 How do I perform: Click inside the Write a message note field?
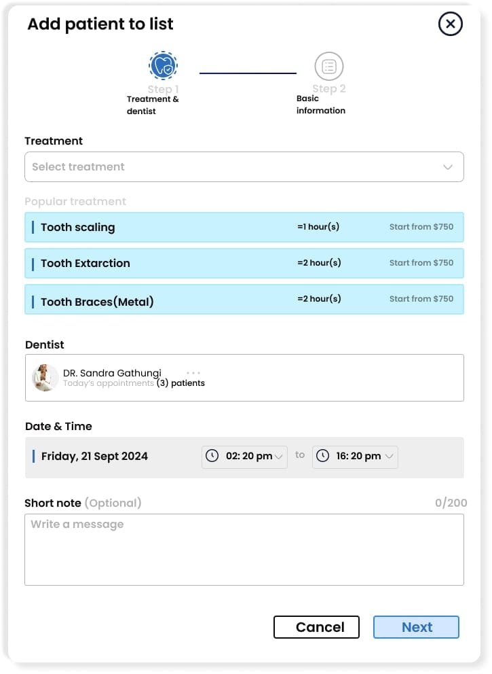pos(244,550)
